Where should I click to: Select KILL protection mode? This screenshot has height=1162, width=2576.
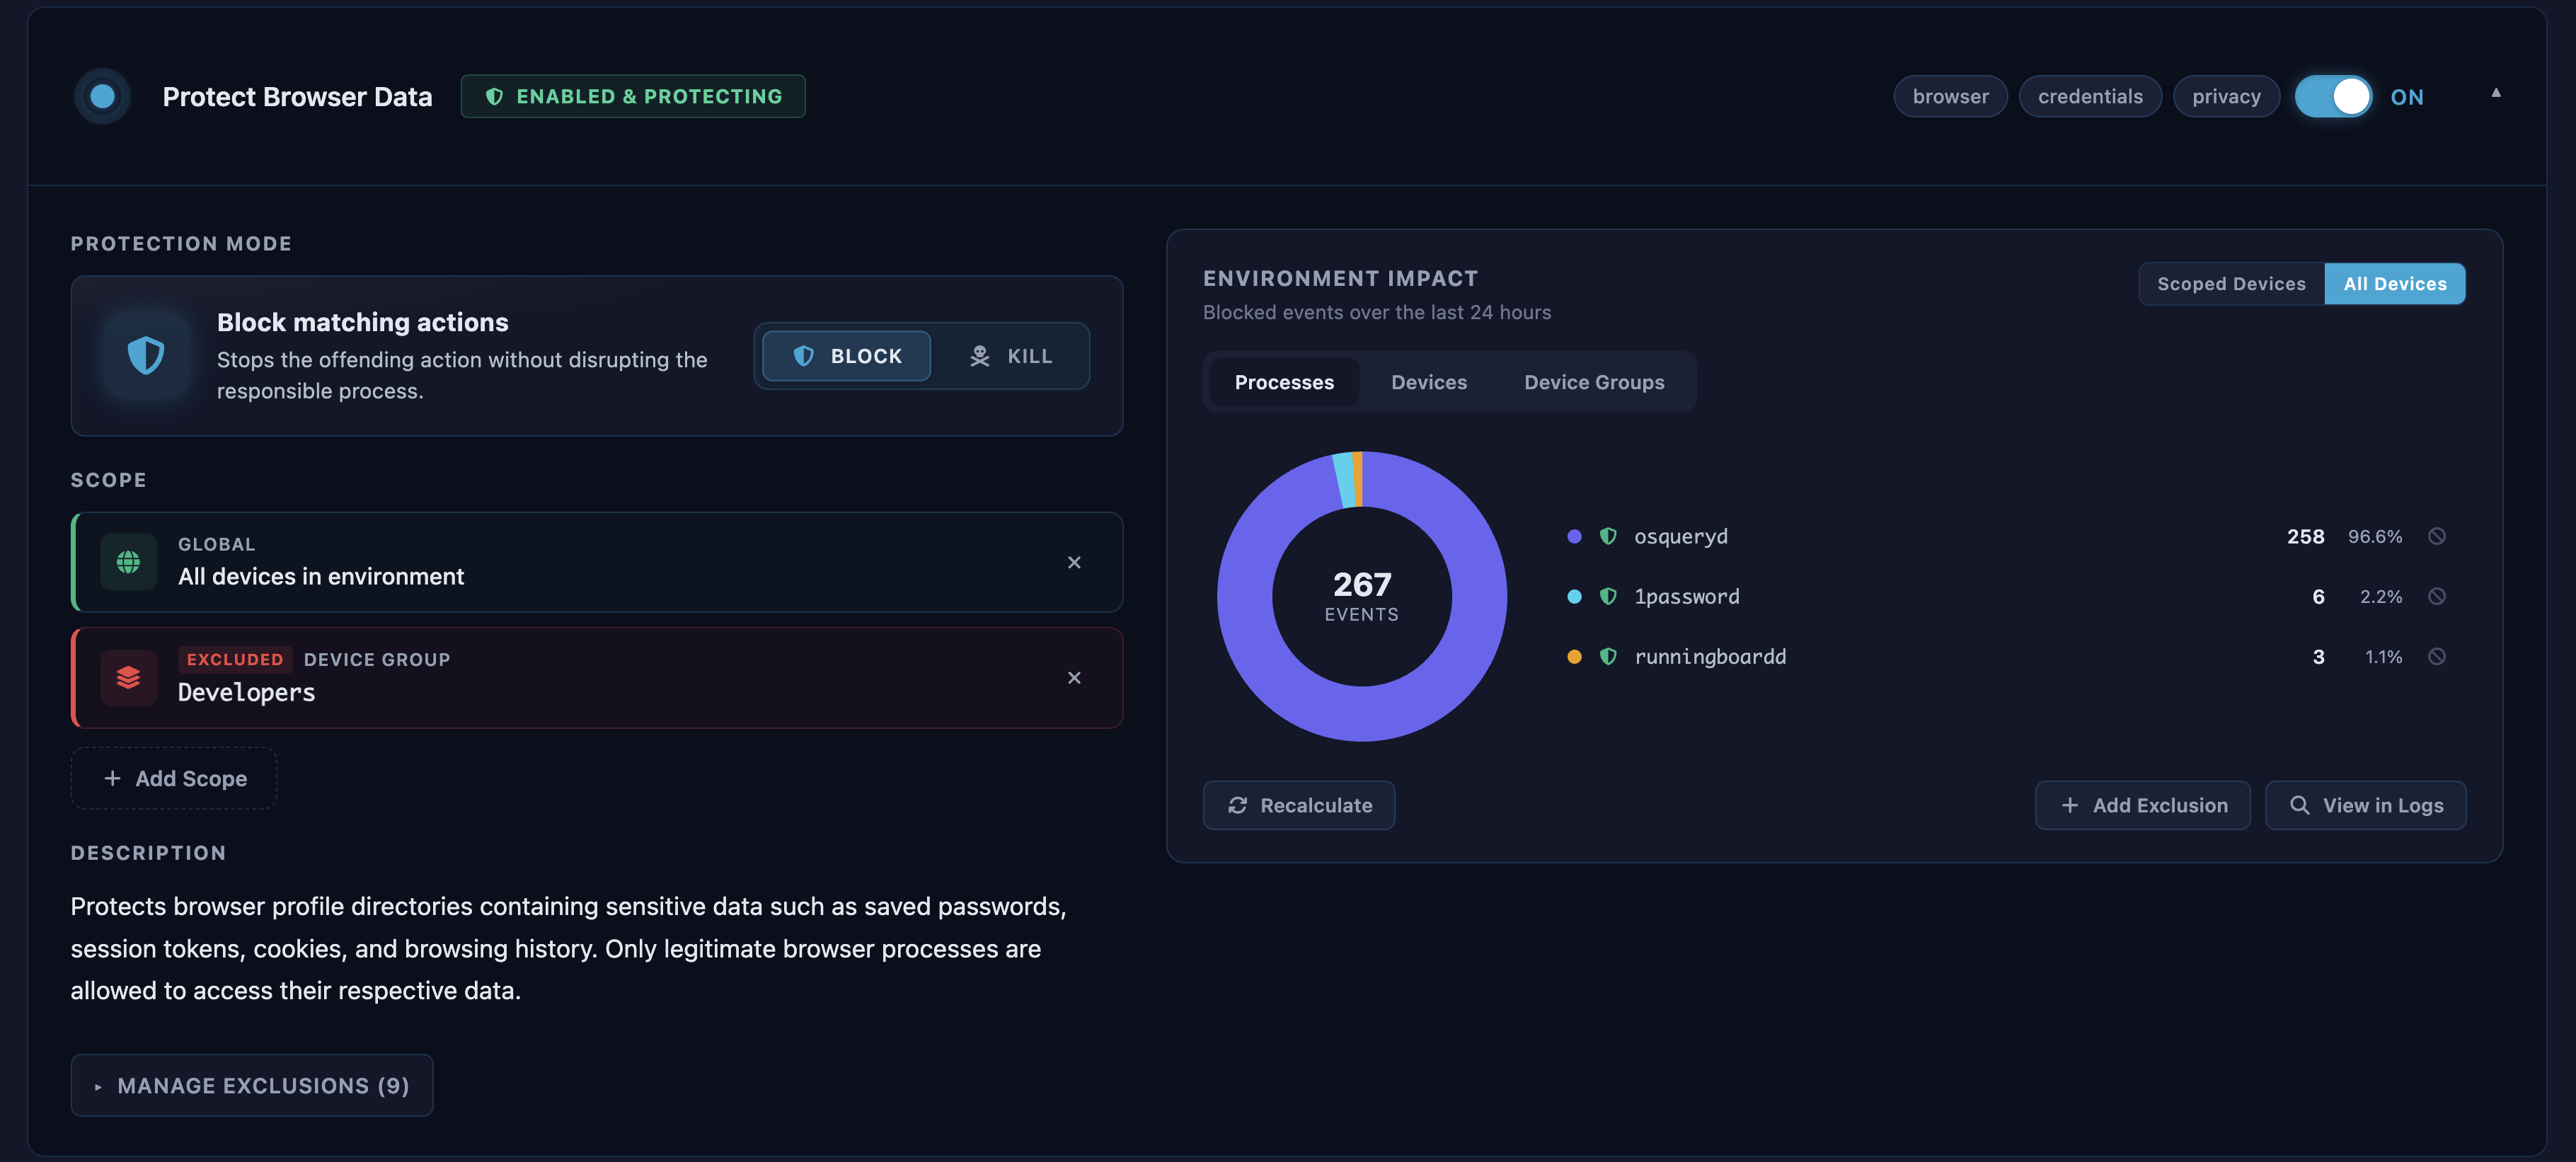[x=1010, y=355]
